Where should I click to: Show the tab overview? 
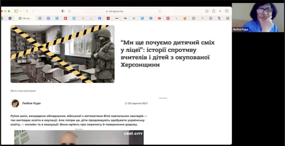click(227, 11)
